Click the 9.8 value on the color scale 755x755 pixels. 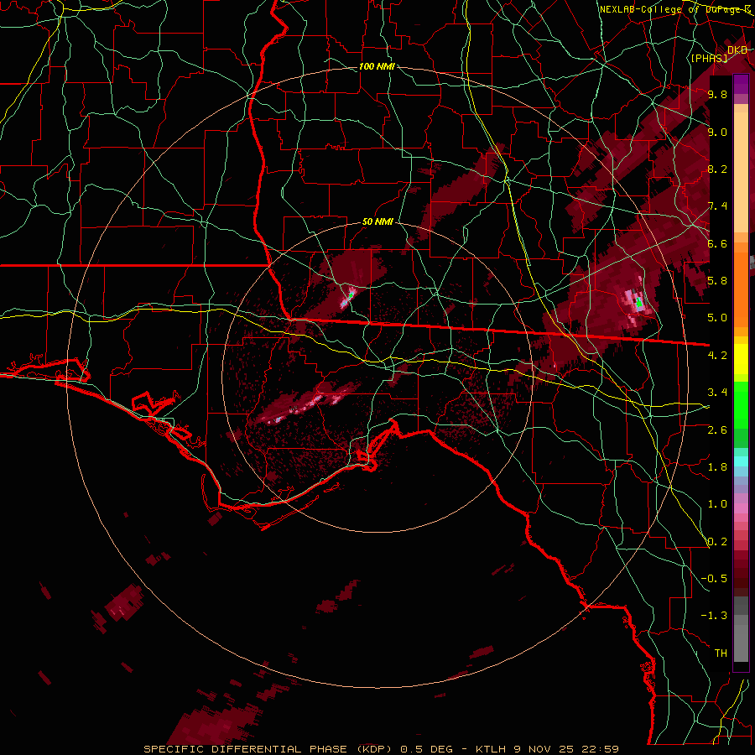coord(717,95)
